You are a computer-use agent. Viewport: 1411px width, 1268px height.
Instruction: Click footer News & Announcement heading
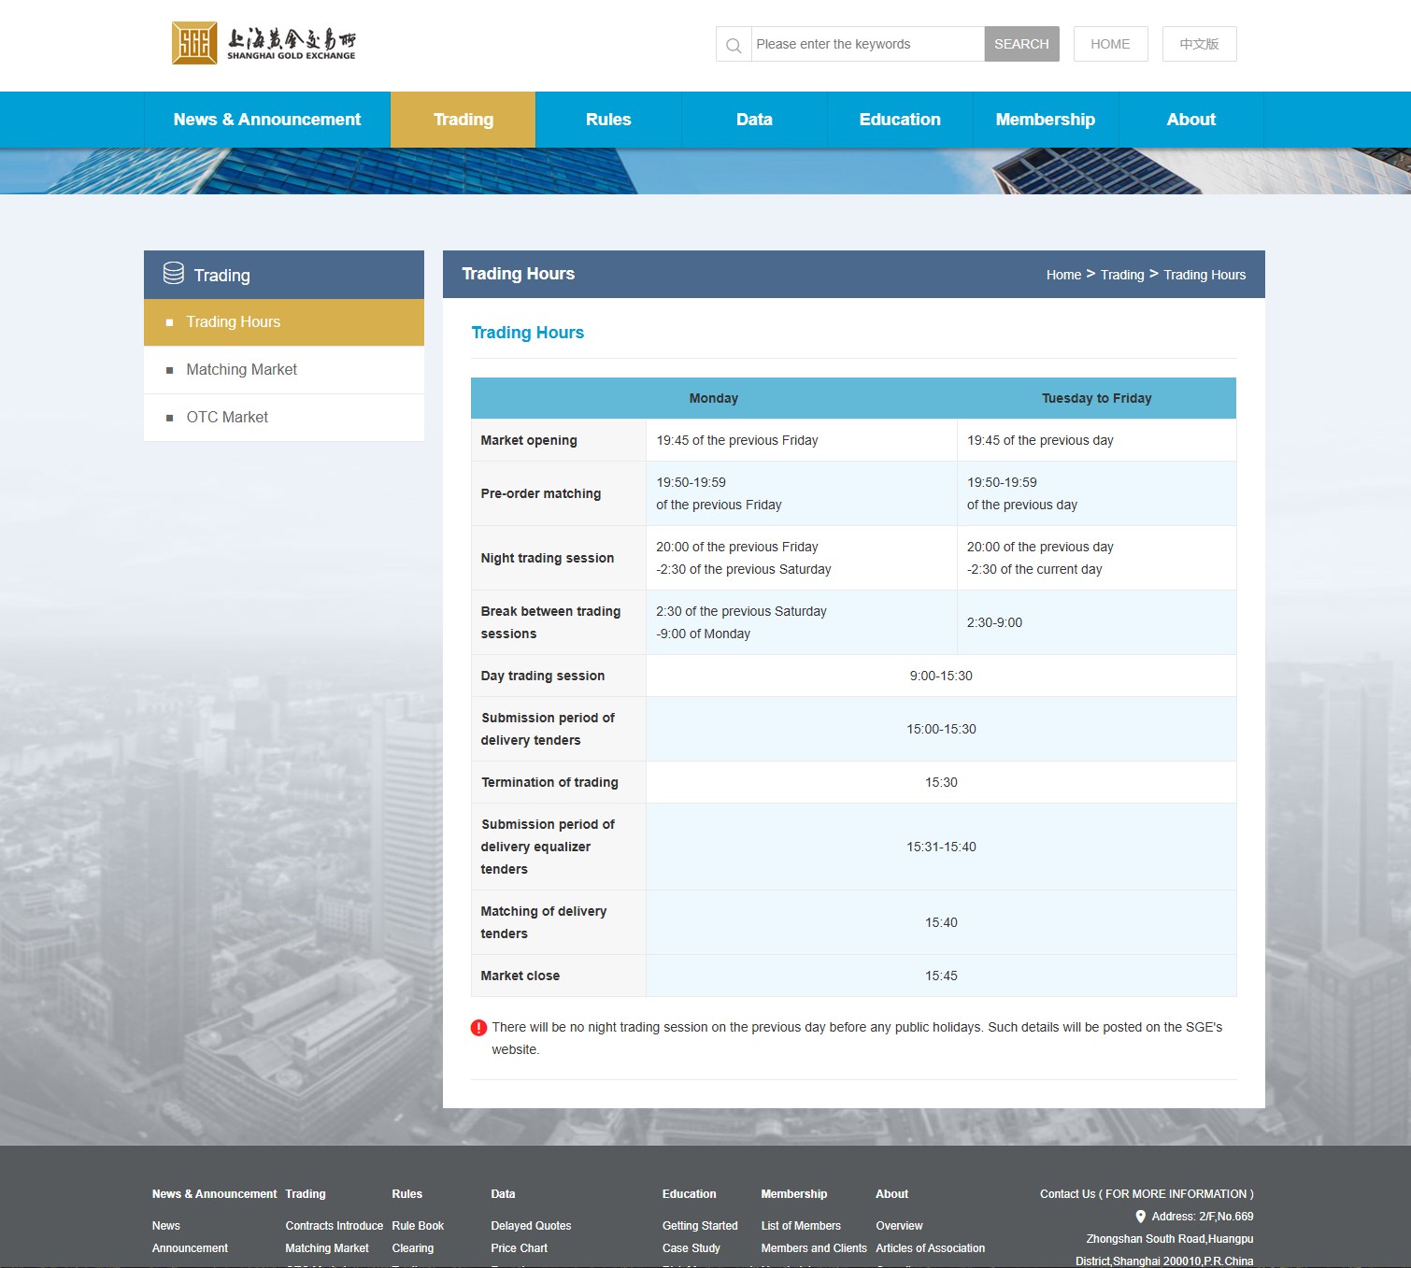point(215,1194)
